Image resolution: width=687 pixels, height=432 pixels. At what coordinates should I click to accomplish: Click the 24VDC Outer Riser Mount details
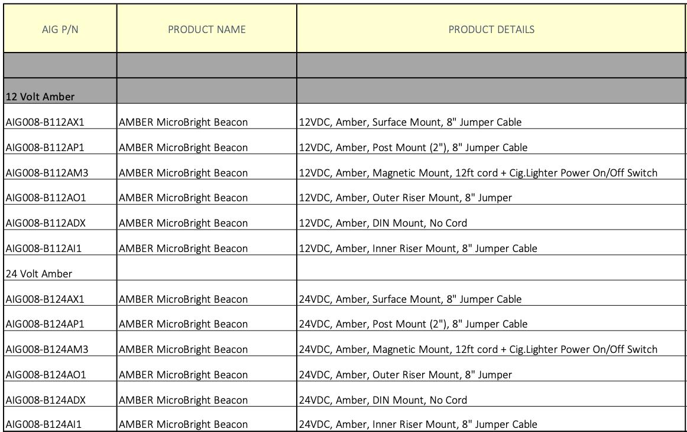pos(405,375)
